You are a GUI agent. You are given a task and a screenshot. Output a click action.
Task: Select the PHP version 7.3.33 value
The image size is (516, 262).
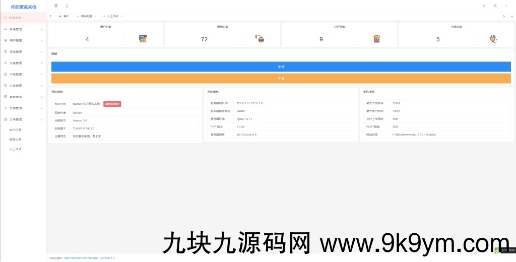[x=240, y=127]
